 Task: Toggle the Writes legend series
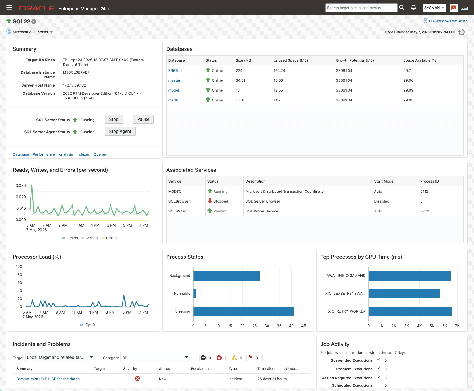coord(89,238)
